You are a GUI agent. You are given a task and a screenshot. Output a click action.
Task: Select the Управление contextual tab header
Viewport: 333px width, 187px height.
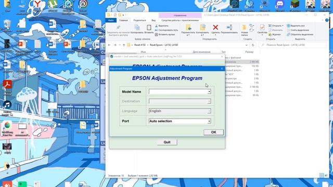pos(180,15)
